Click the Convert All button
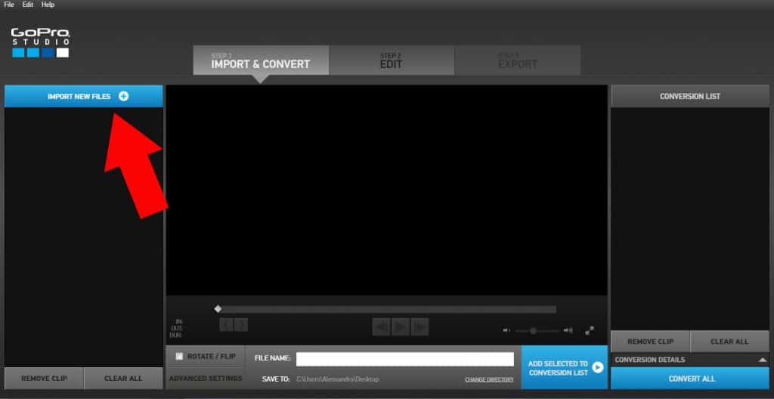The height and width of the screenshot is (399, 774). (689, 379)
